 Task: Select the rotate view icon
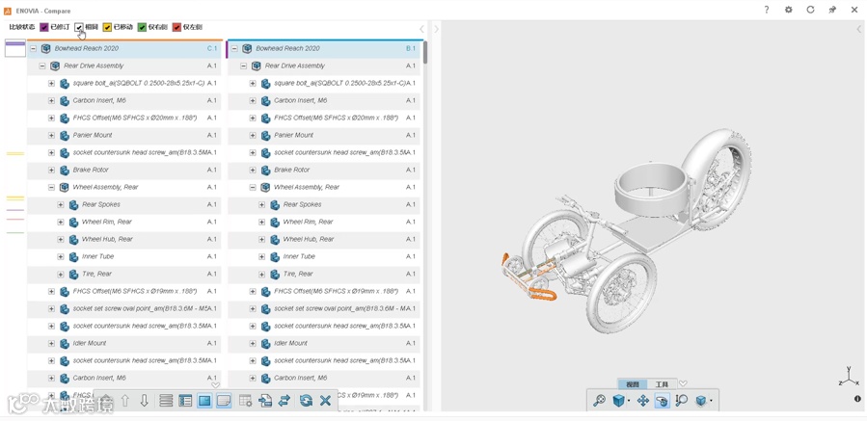coord(663,401)
